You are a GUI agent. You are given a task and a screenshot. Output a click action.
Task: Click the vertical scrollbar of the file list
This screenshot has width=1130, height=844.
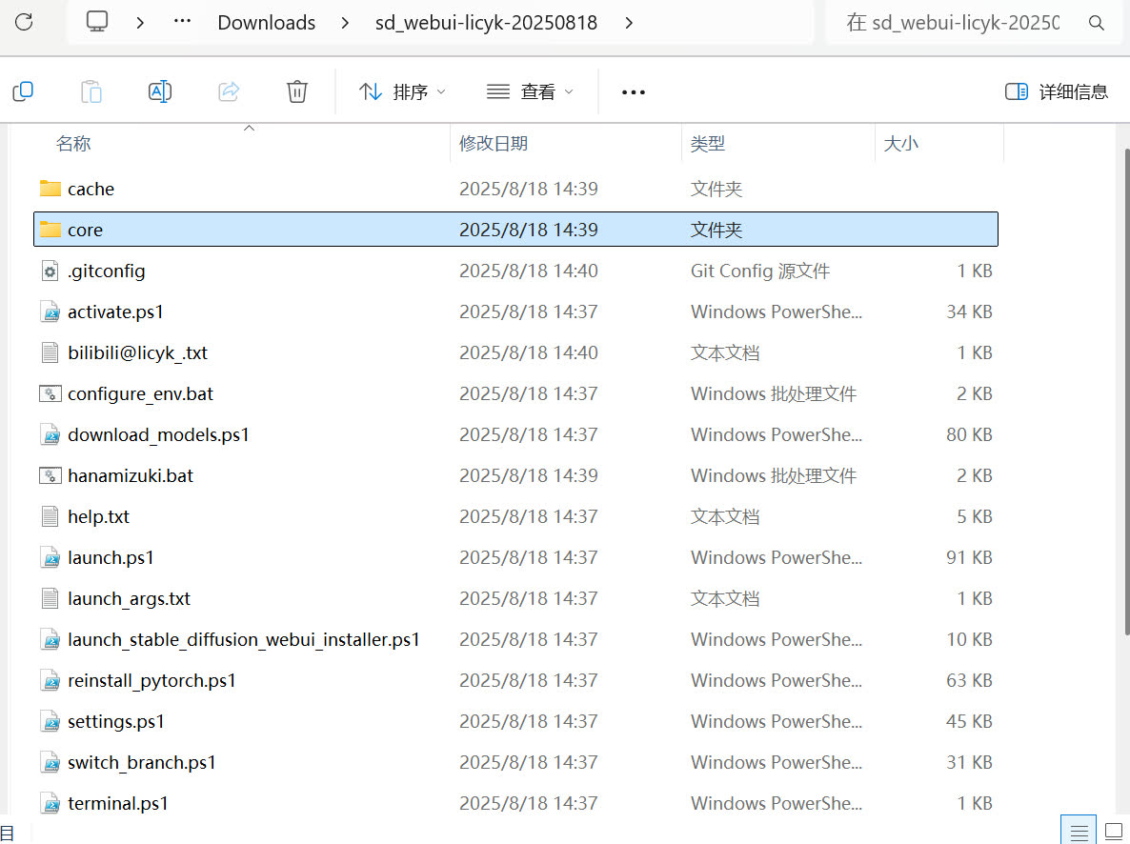coord(1126,392)
